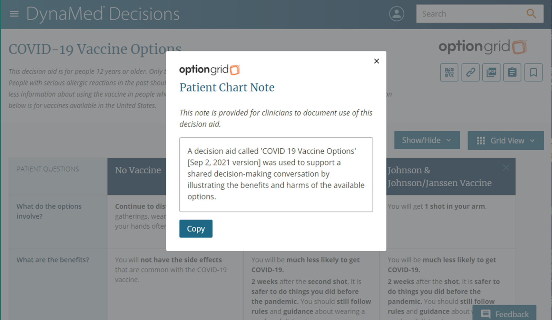Click the DynaMed Decisions logo title
Screen dimensions: 552x320
103,14
